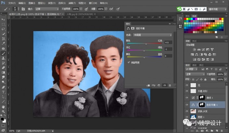The height and width of the screenshot is (133, 229).
Task: Open the brush panel toggle icon
Action: tap(23, 9)
